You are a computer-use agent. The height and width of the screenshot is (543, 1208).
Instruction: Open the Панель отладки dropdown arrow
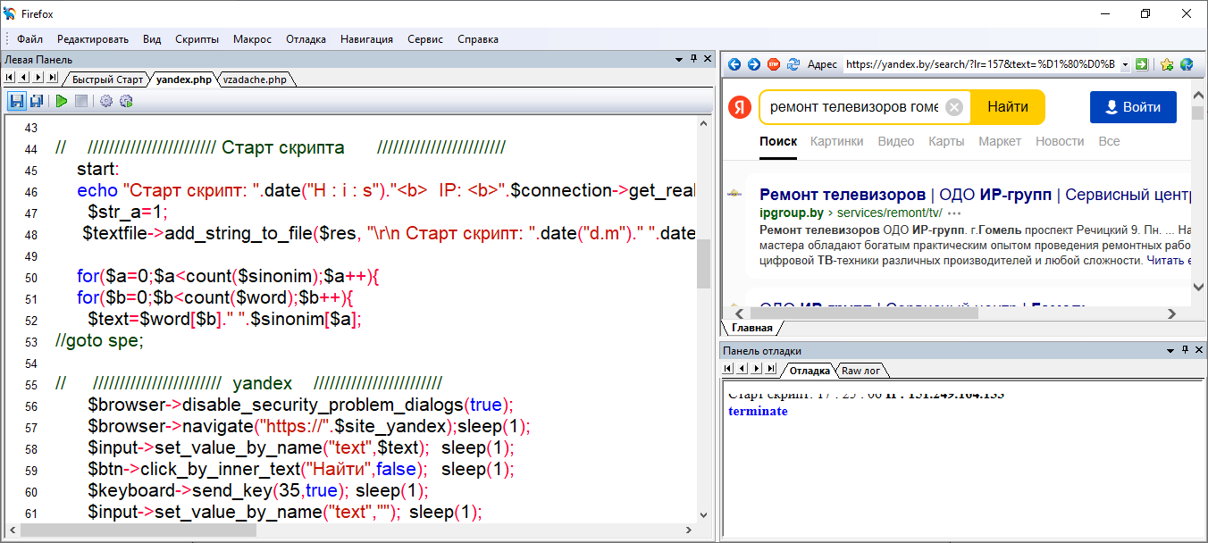(x=1170, y=351)
